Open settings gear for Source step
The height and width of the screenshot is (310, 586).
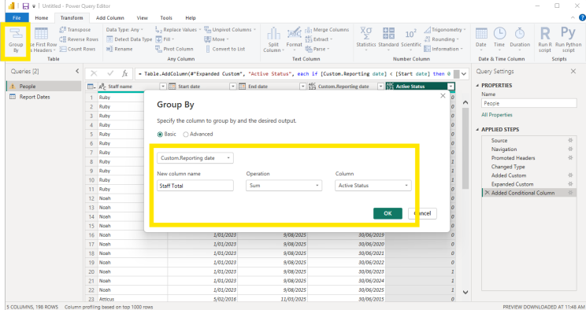click(570, 140)
